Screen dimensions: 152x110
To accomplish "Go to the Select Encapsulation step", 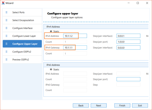I will 22,20.
